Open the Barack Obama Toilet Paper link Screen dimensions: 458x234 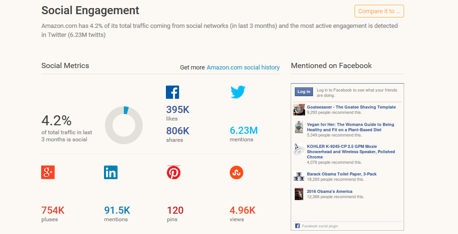pyautogui.click(x=342, y=174)
